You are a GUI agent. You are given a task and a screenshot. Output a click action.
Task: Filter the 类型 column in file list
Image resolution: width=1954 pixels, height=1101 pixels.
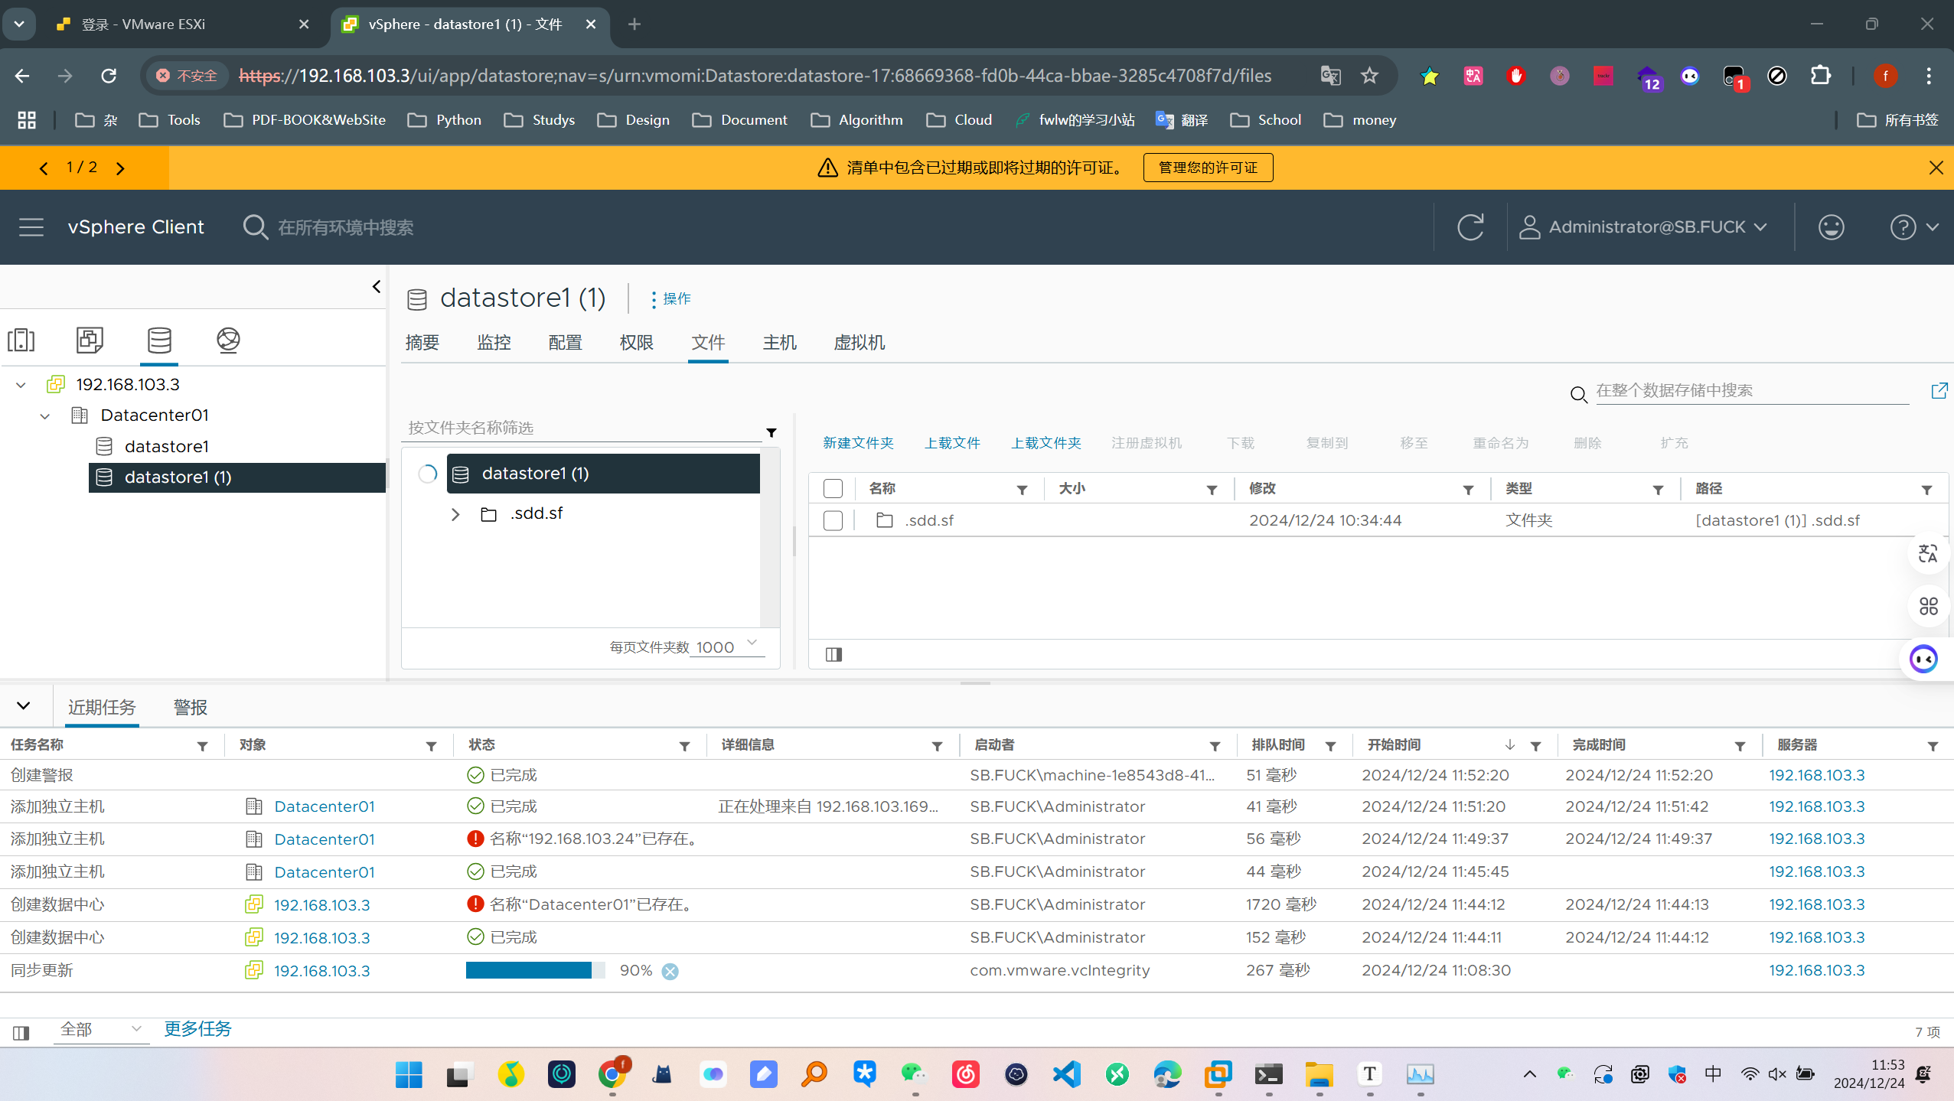(x=1658, y=490)
